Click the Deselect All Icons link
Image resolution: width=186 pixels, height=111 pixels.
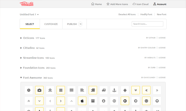[127, 14]
